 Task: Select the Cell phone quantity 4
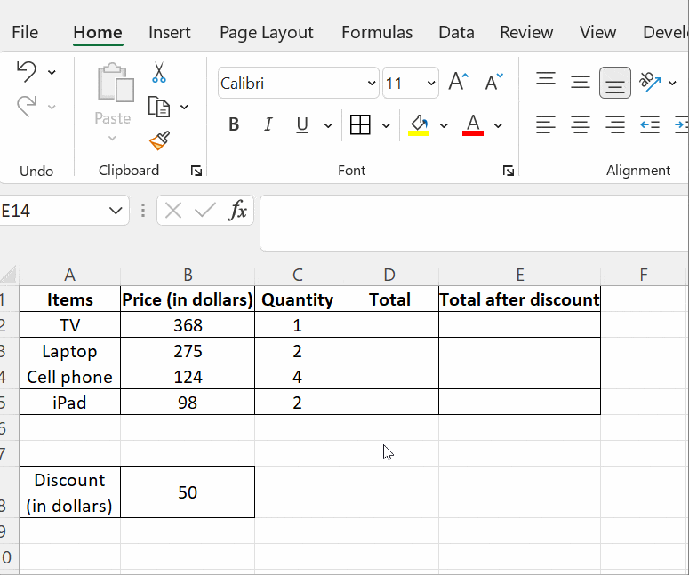[298, 377]
